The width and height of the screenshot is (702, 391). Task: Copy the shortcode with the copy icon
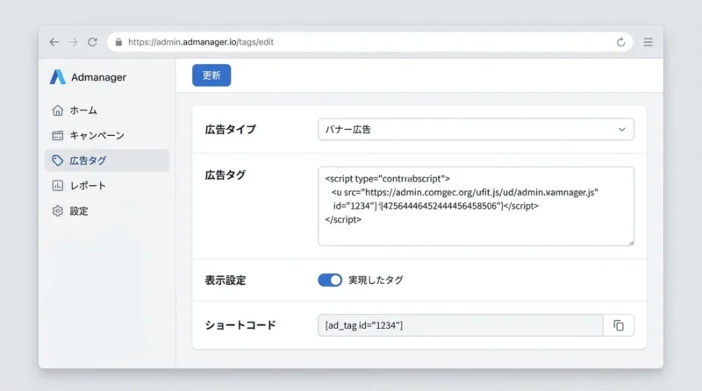point(619,325)
